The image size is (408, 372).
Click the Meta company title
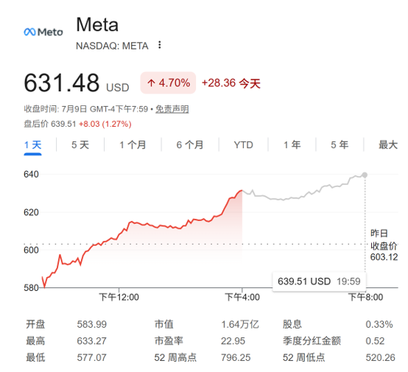[x=97, y=25]
